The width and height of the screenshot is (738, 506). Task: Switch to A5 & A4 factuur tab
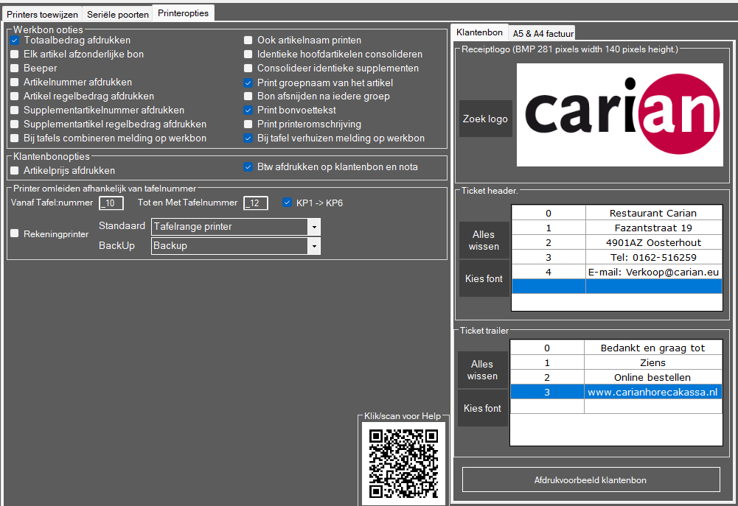click(x=543, y=33)
